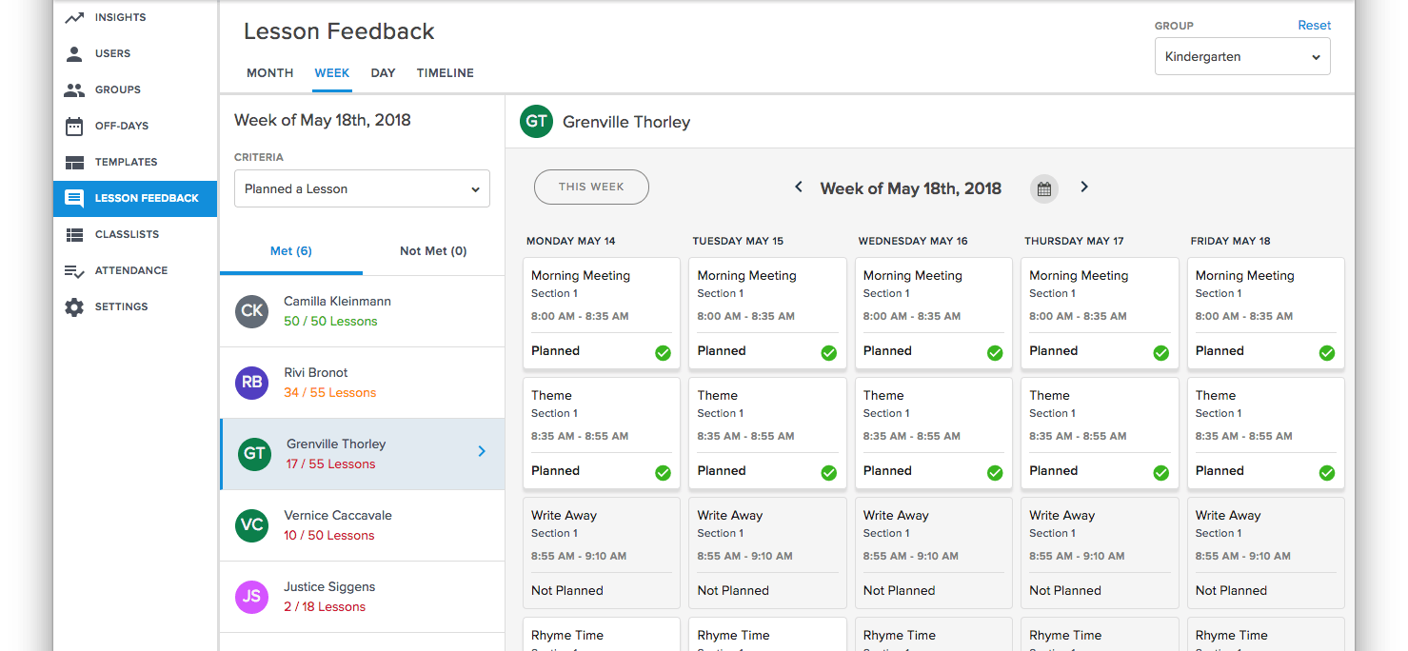Switch to the Month tab
This screenshot has width=1408, height=651.
270,73
